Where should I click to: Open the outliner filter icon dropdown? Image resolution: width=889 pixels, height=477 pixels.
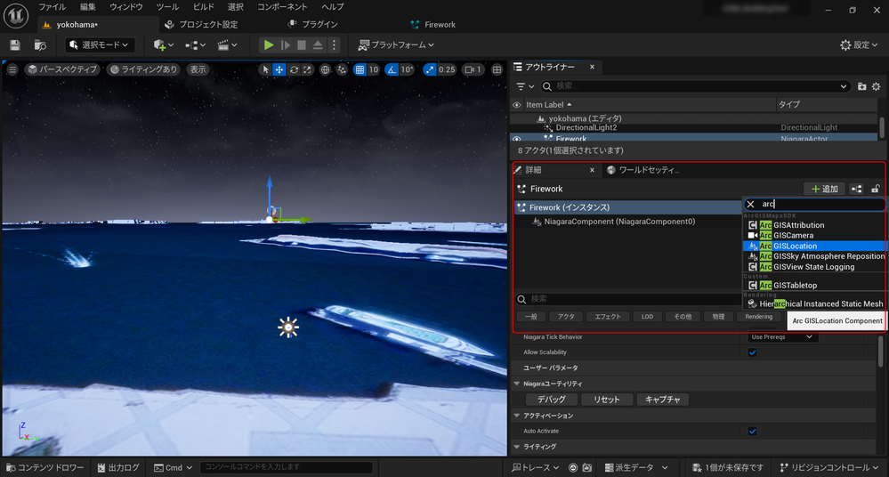526,86
